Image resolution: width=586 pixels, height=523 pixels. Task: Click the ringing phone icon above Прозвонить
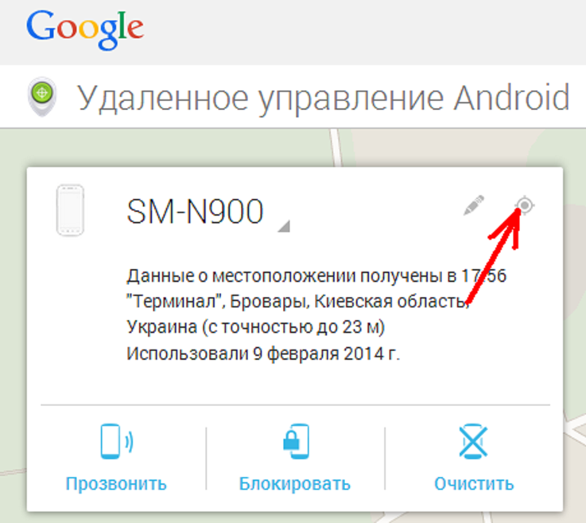[x=117, y=442]
